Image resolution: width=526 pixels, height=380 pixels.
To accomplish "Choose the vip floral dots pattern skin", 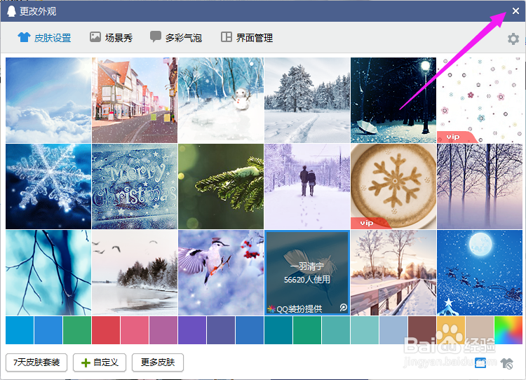I will pos(480,100).
